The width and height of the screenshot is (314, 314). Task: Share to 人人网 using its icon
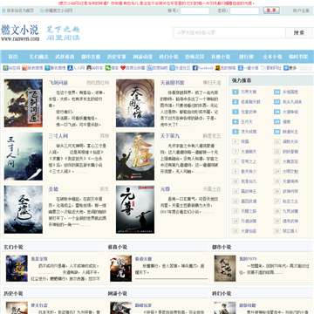coord(70,68)
